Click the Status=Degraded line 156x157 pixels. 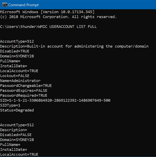click(x=17, y=110)
